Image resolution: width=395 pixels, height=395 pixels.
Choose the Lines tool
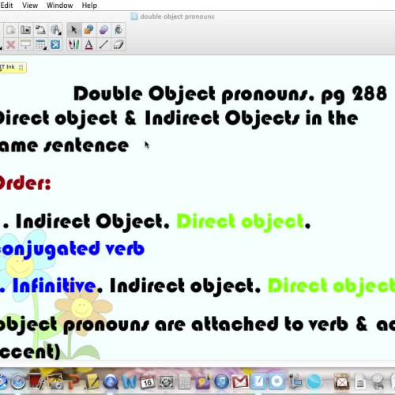click(x=103, y=44)
